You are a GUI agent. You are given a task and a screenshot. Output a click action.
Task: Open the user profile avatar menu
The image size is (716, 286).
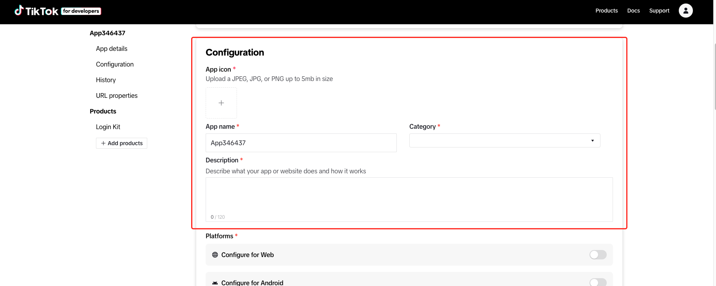coord(685,11)
